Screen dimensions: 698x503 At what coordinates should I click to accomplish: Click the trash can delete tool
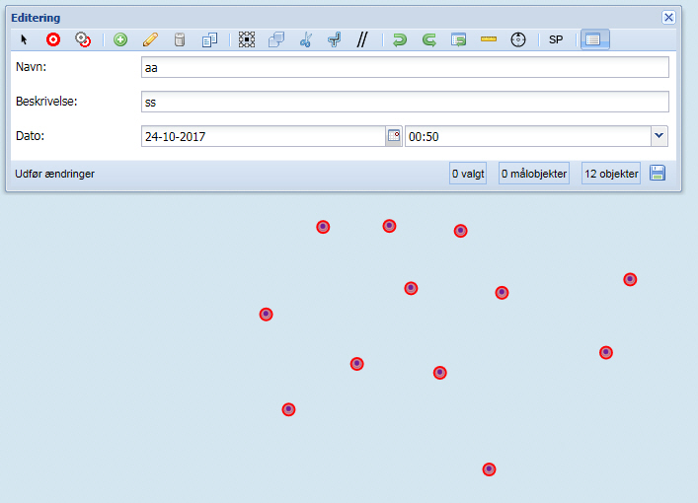coord(180,39)
